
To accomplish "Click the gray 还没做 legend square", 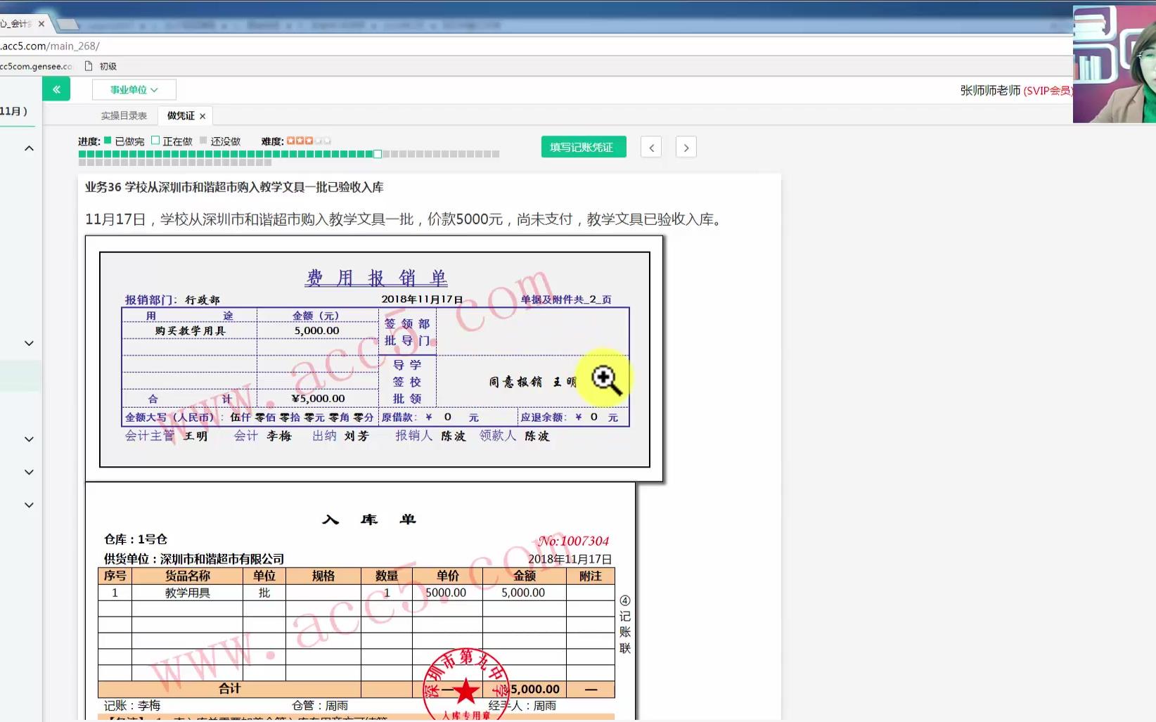I will point(202,141).
